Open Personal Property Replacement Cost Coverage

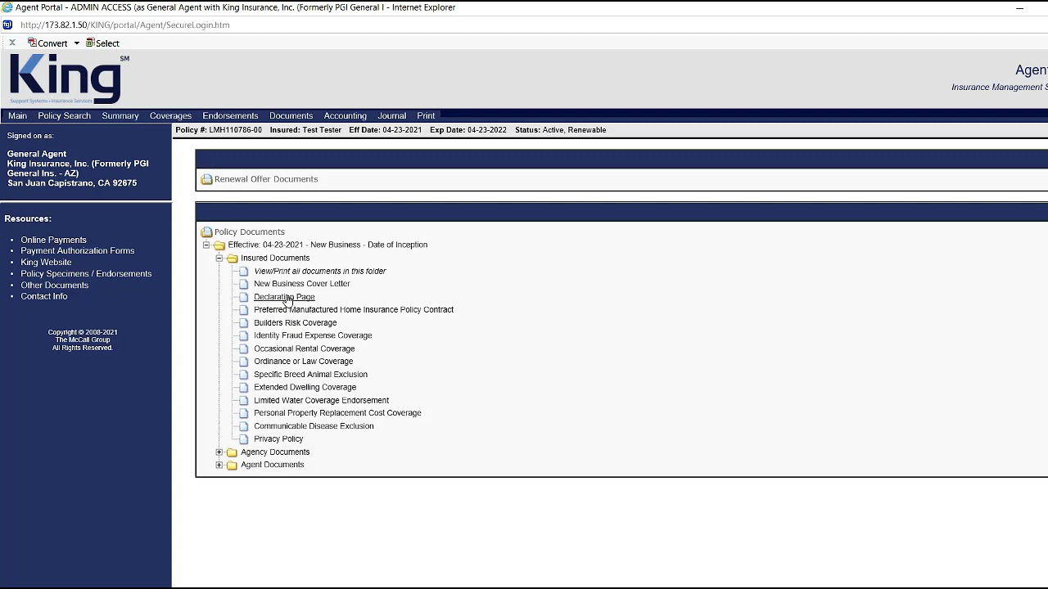pyautogui.click(x=337, y=412)
